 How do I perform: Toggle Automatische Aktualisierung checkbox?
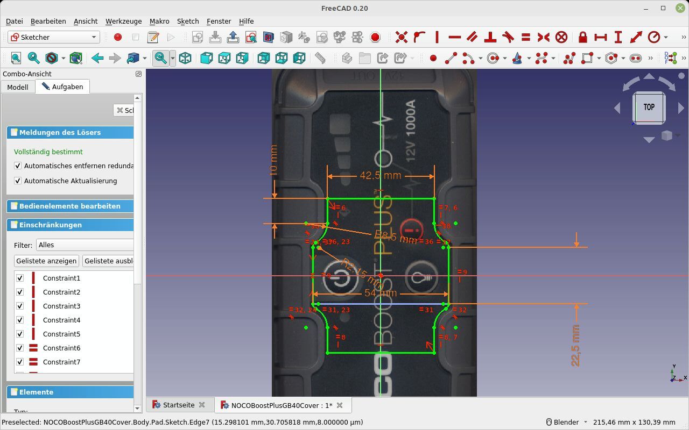coord(18,181)
